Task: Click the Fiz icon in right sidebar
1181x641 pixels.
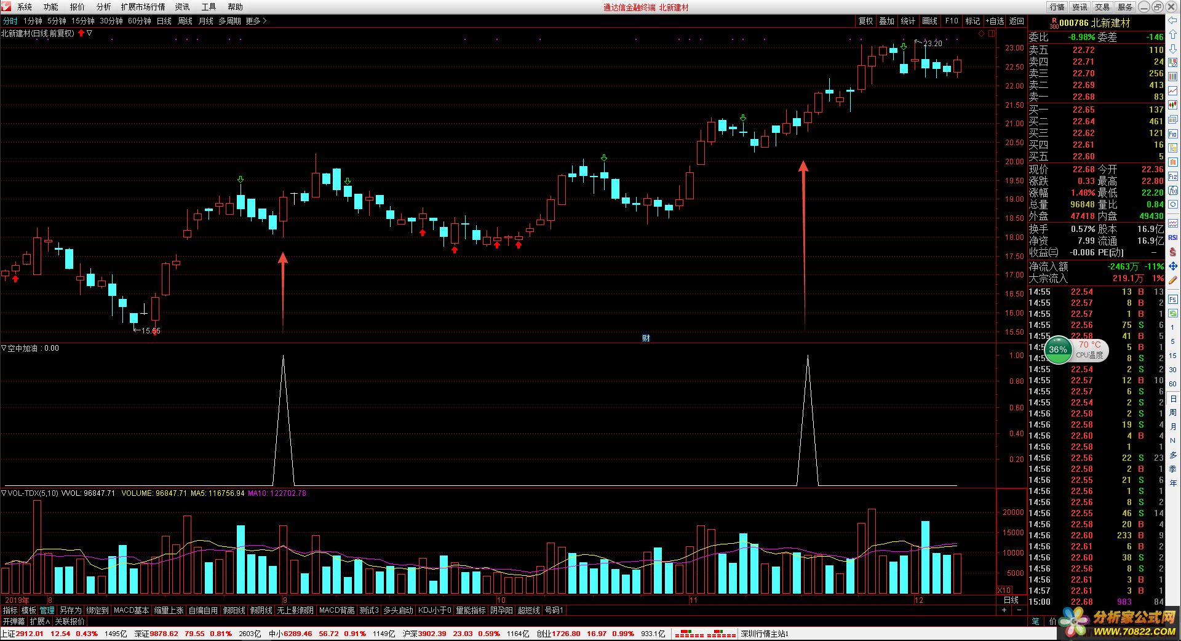Action: pos(1173,177)
